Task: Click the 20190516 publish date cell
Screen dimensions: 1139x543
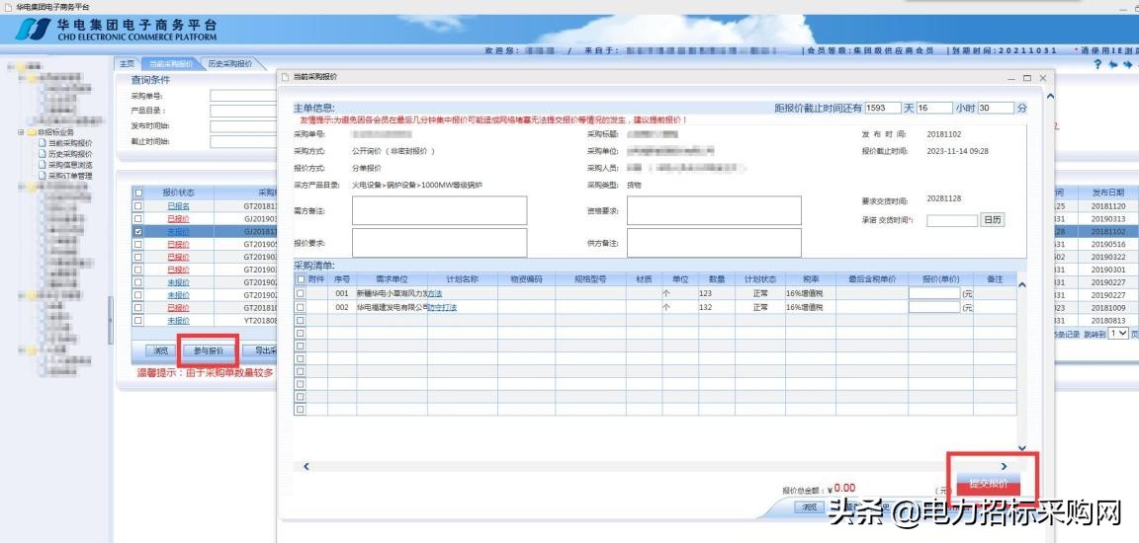Action: [1107, 244]
